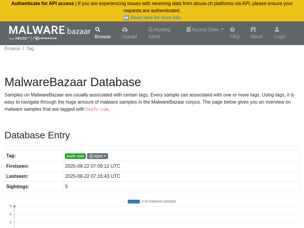Open the Browse menu item

102,33
